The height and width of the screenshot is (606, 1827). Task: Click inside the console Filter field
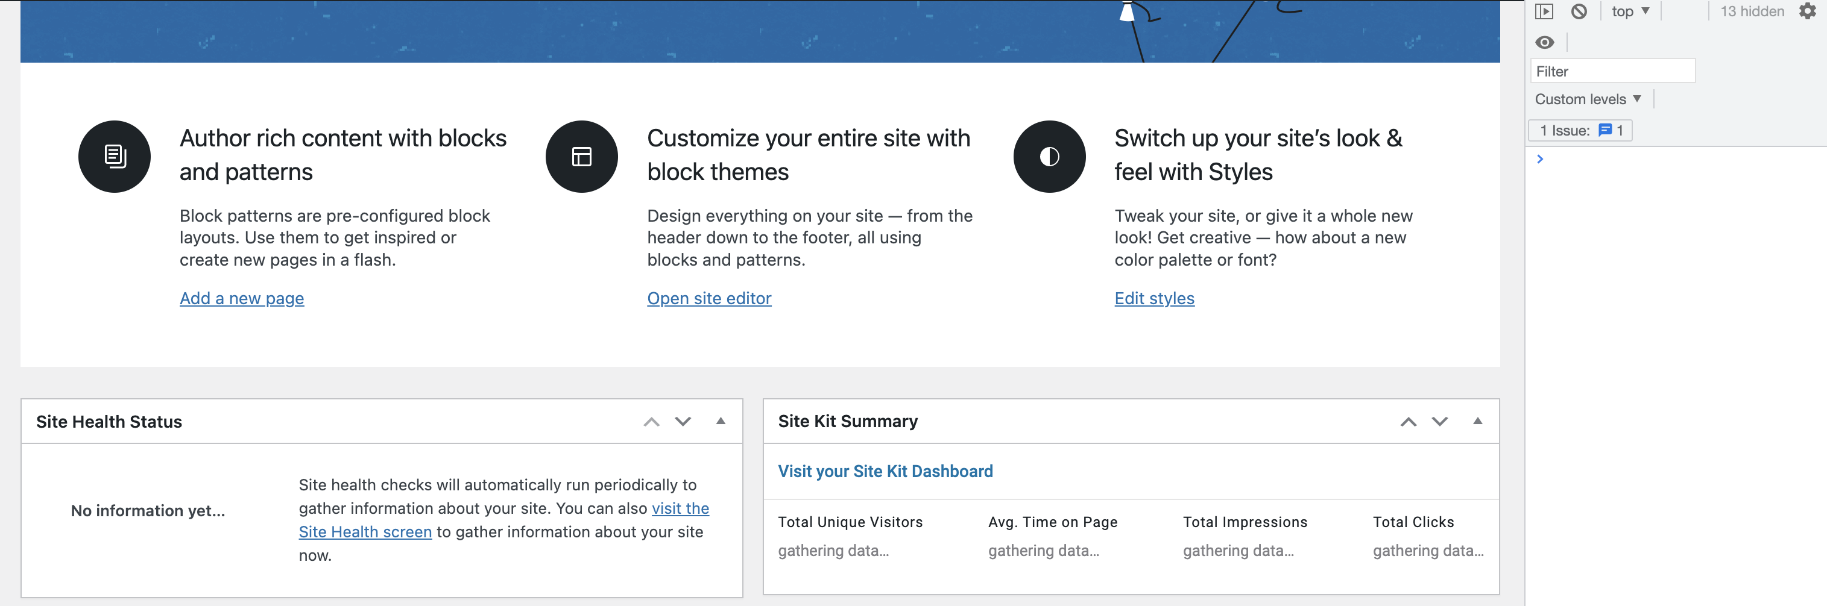pos(1613,70)
